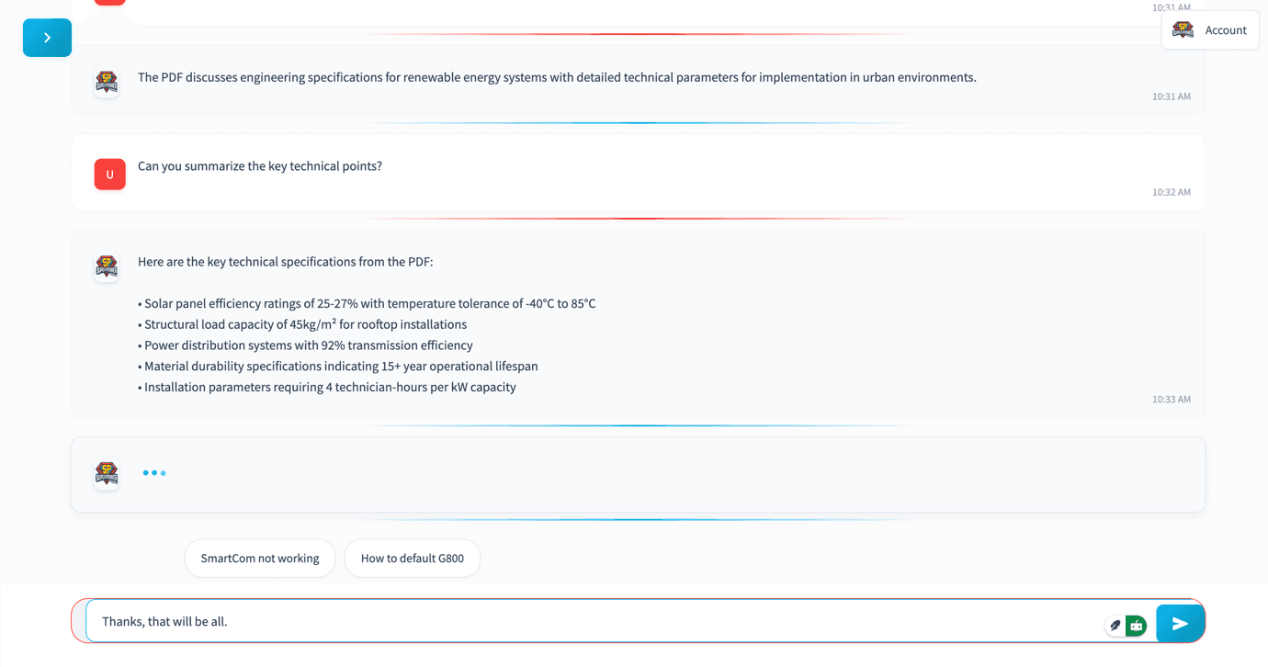The image size is (1268, 667).
Task: Click the 10:33 AM timestamp
Action: click(1172, 400)
